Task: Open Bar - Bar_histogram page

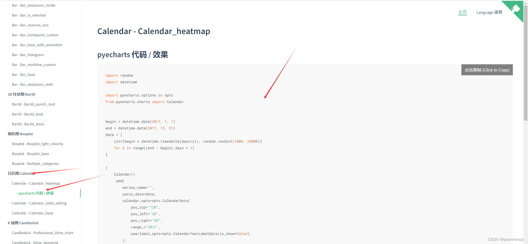Action: coord(28,55)
